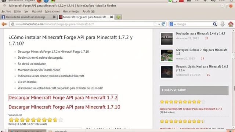Click the text 'Doble clic en el archivo descargado.'
Image resolution: width=235 pixels, height=132 pixels.
click(x=40, y=58)
